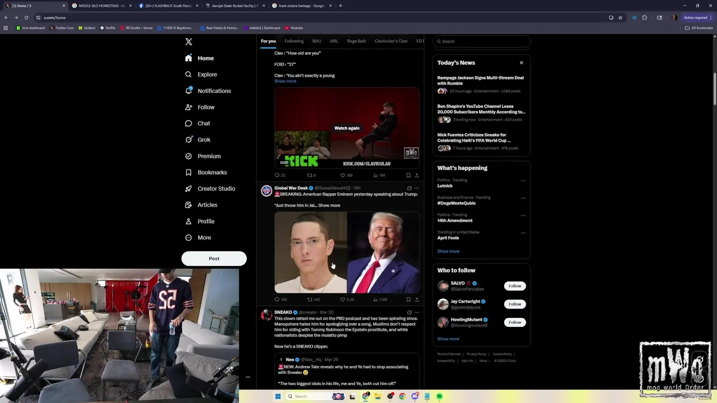
Task: Switch to the BAU tab
Action: 316,41
